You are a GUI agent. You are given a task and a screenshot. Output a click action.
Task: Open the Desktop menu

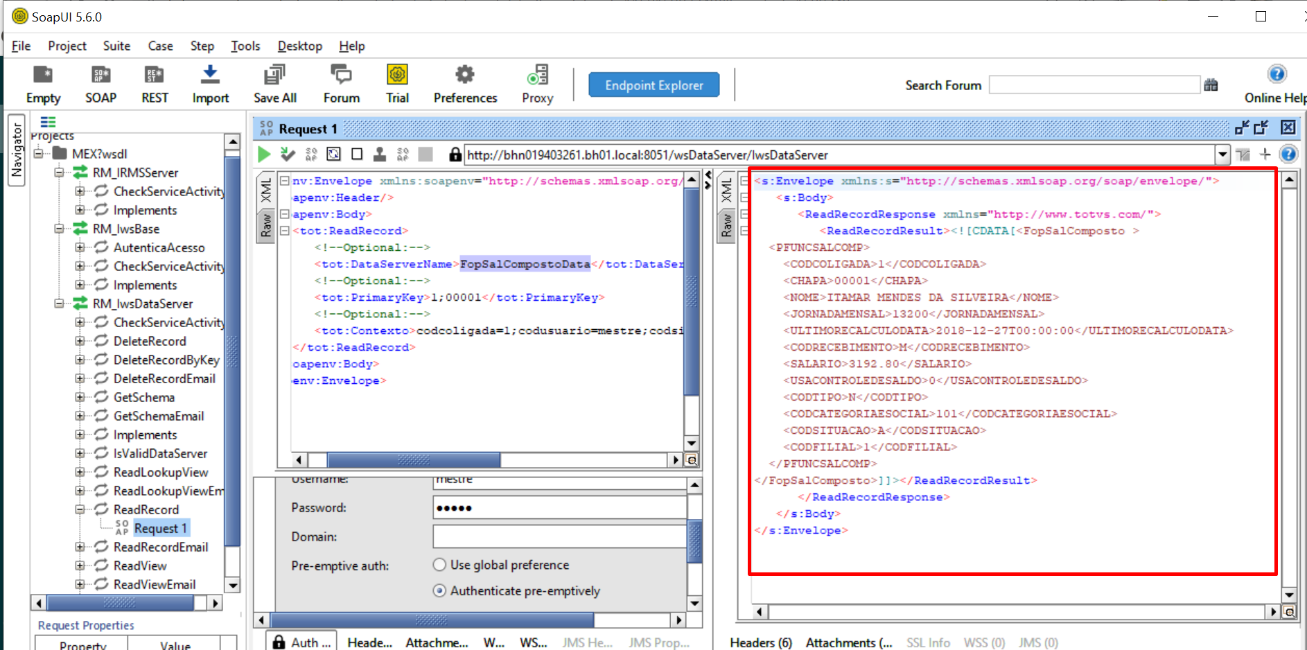[x=300, y=46]
